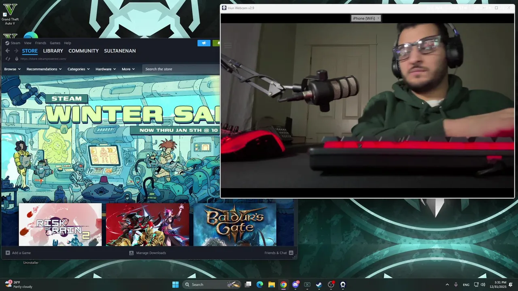
Task: Open the notifications bell in taskbar
Action: coord(511,285)
